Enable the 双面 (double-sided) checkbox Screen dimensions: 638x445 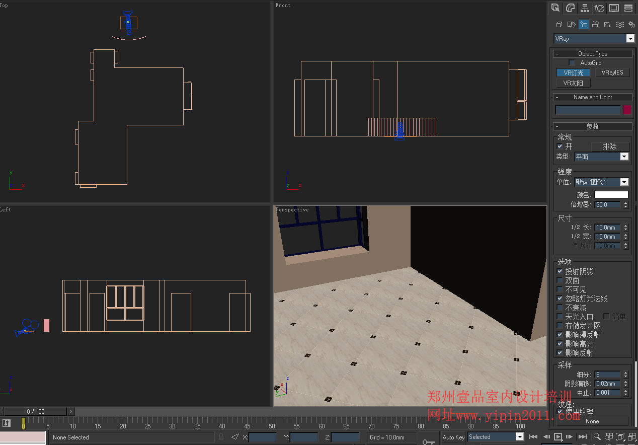pos(560,280)
